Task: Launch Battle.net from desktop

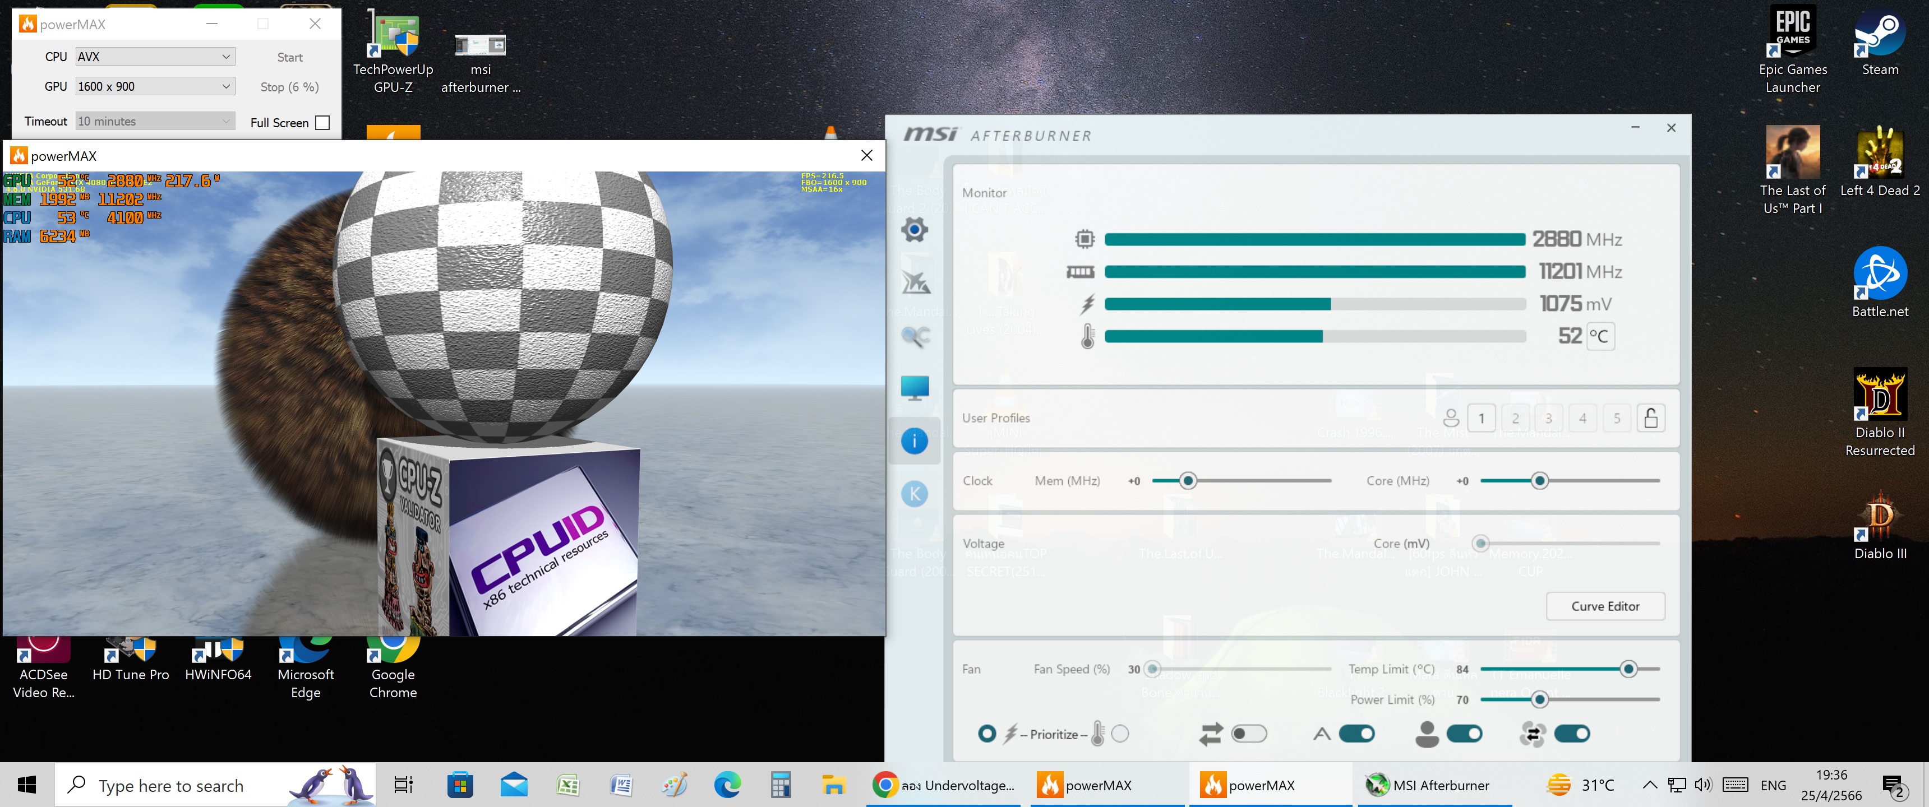Action: [x=1880, y=283]
